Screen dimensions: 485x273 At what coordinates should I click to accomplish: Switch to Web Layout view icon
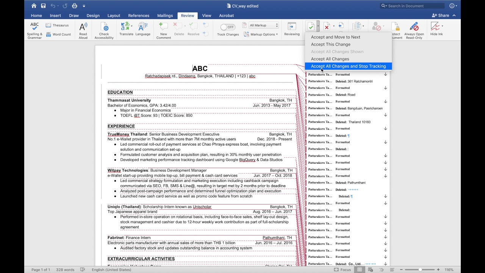coord(370,270)
